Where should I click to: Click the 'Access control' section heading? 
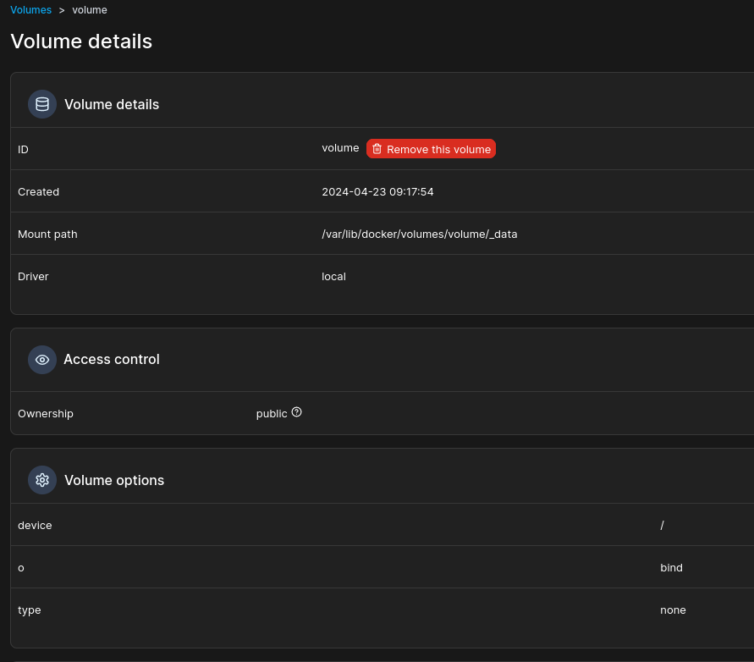[x=112, y=360]
